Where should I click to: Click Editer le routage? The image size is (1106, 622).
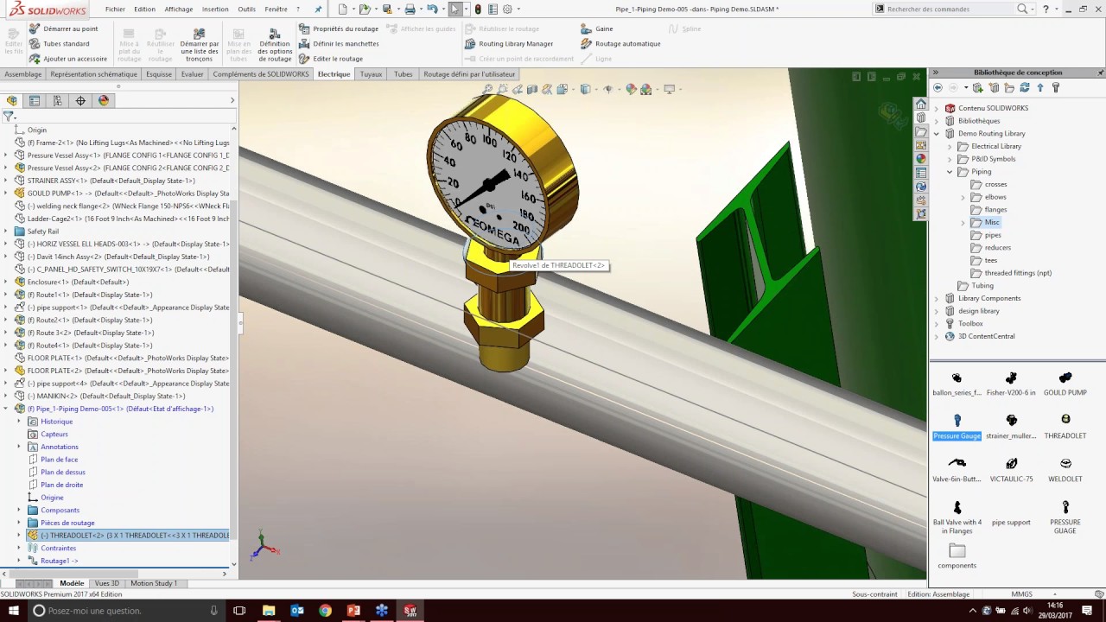pos(331,59)
